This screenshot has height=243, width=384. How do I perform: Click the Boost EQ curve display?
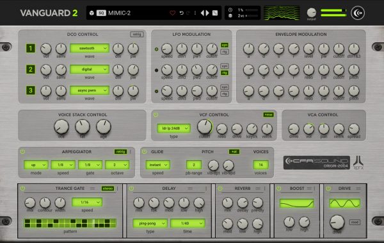coord(297,203)
